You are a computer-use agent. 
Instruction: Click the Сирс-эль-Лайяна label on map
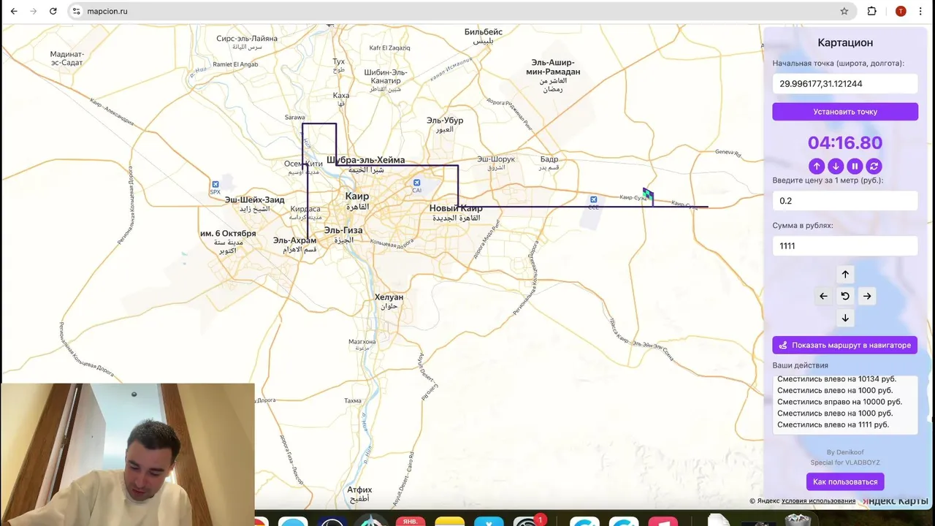(247, 38)
